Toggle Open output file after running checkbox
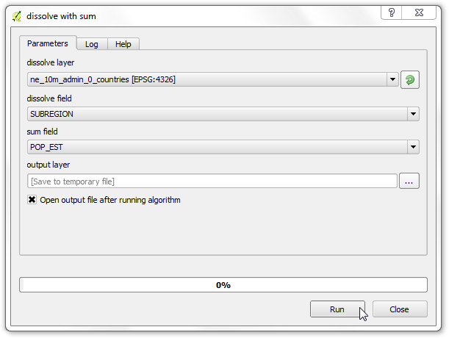 click(x=32, y=199)
